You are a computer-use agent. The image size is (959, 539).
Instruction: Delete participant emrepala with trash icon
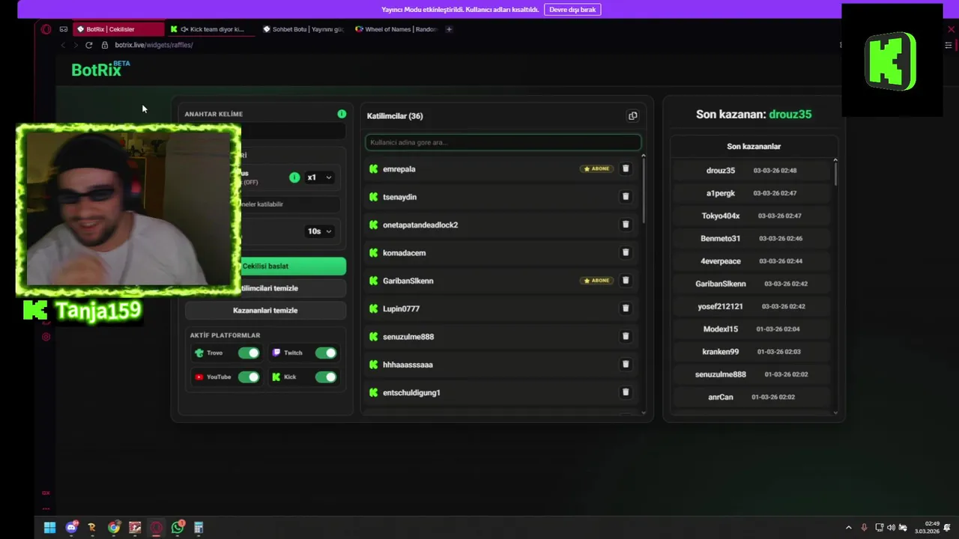(x=626, y=169)
